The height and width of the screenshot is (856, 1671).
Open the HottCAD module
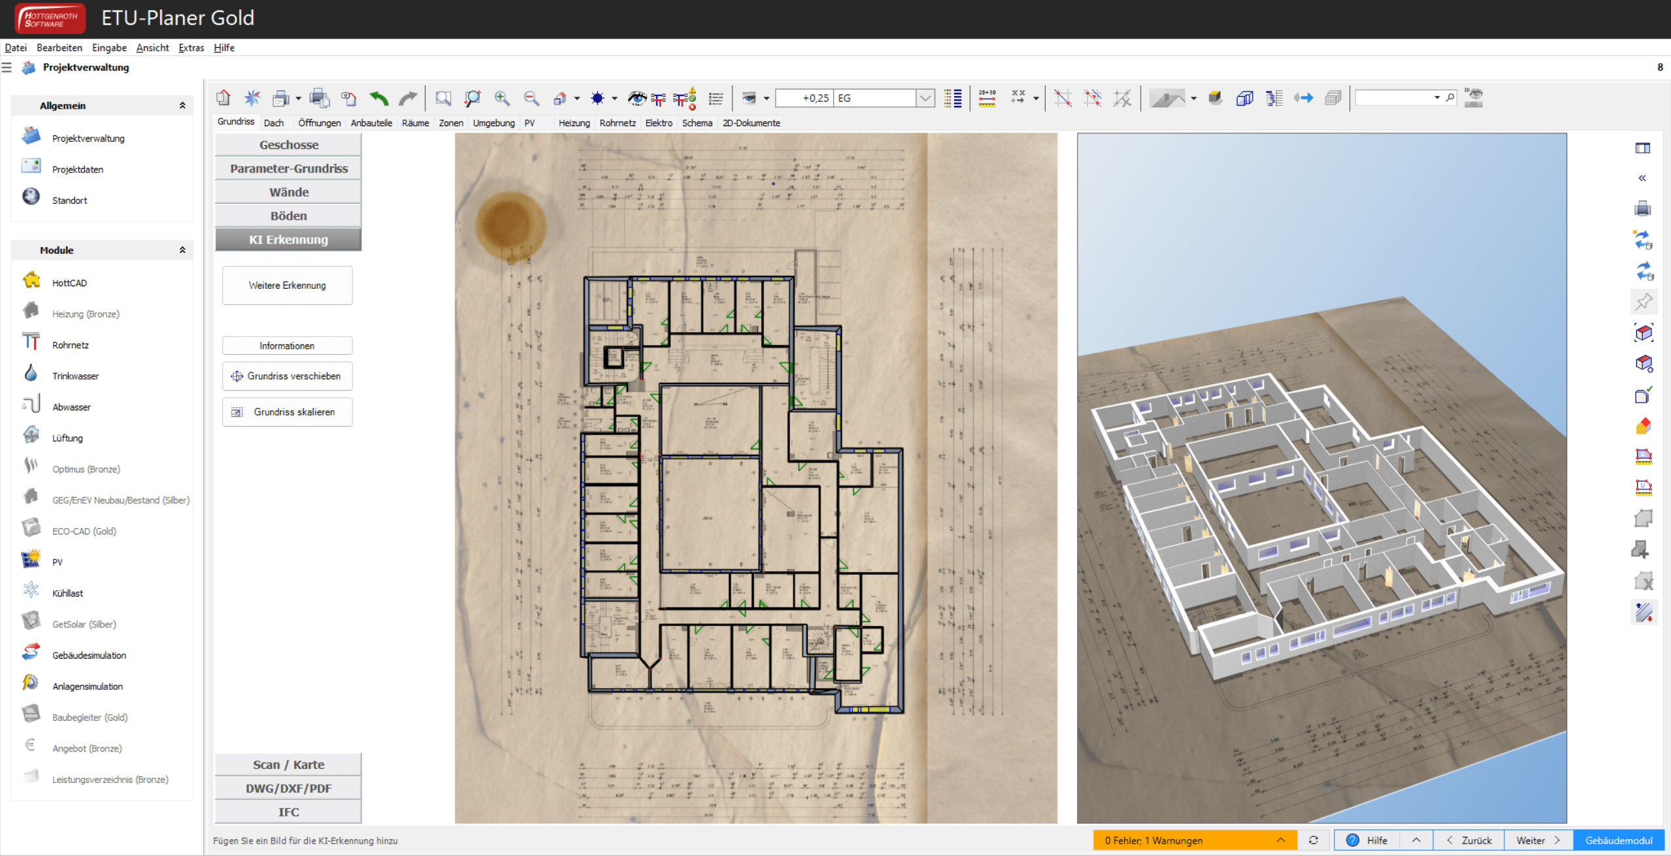(x=69, y=283)
